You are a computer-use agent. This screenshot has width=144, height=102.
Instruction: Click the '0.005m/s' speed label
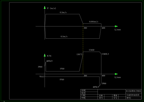(94, 22)
